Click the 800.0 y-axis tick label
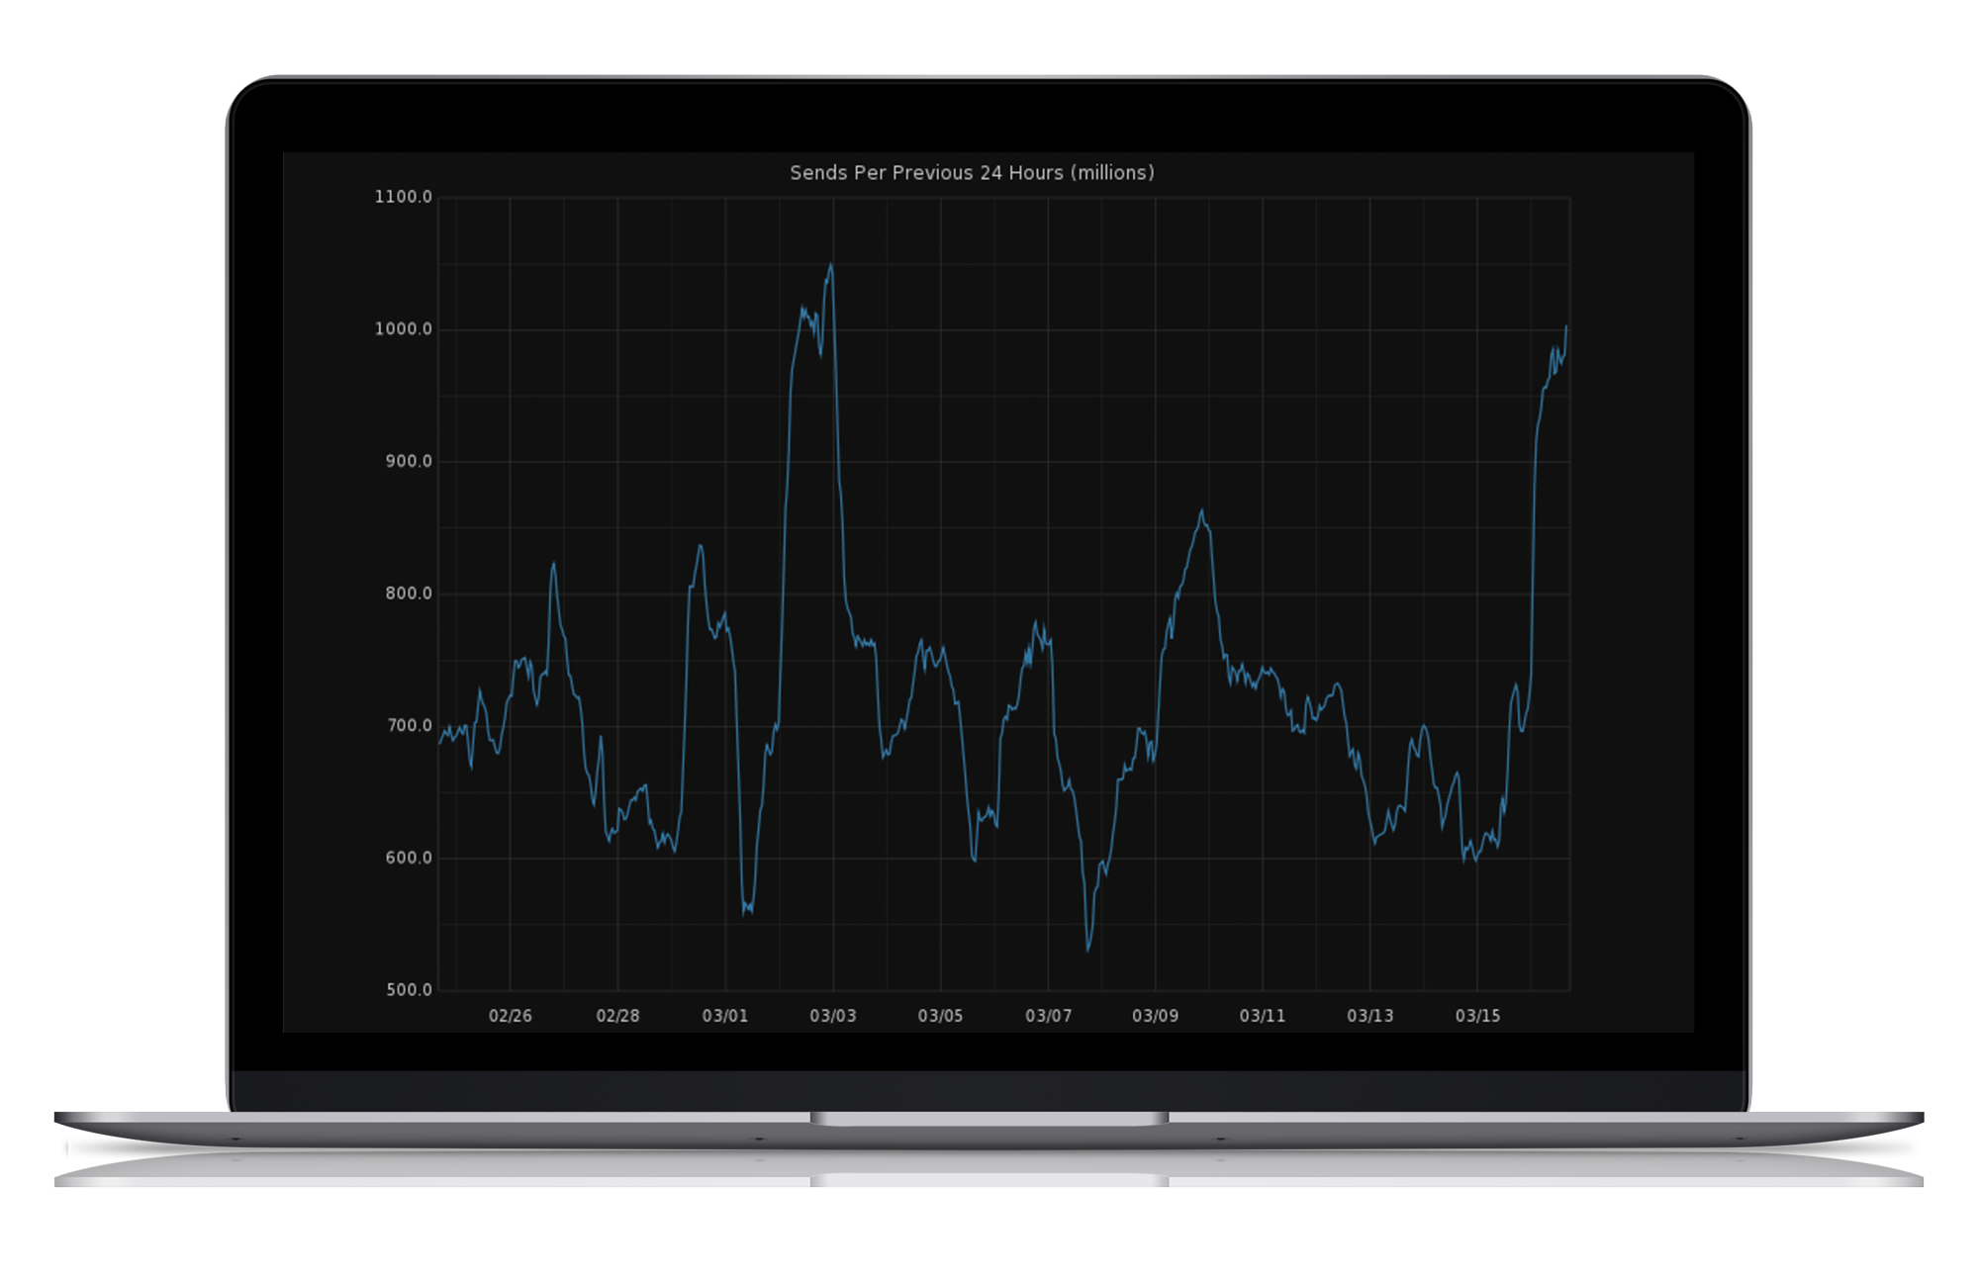This screenshot has width=1979, height=1278. pos(408,593)
